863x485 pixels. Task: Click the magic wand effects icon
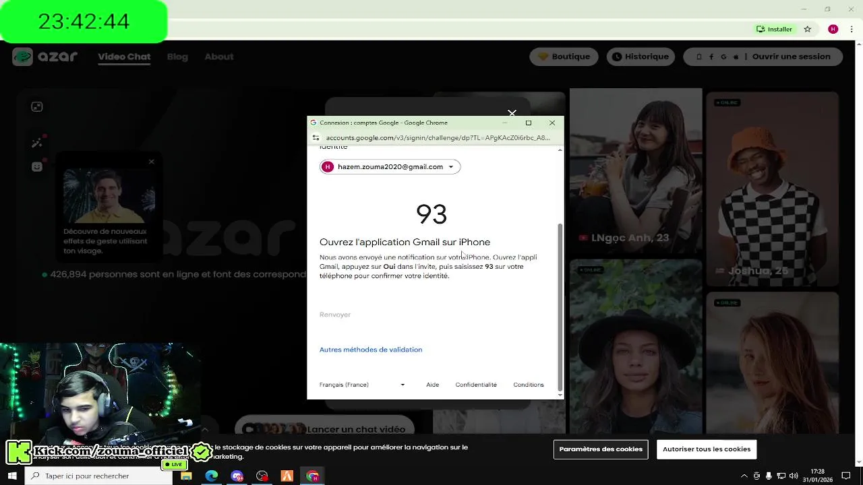37,143
